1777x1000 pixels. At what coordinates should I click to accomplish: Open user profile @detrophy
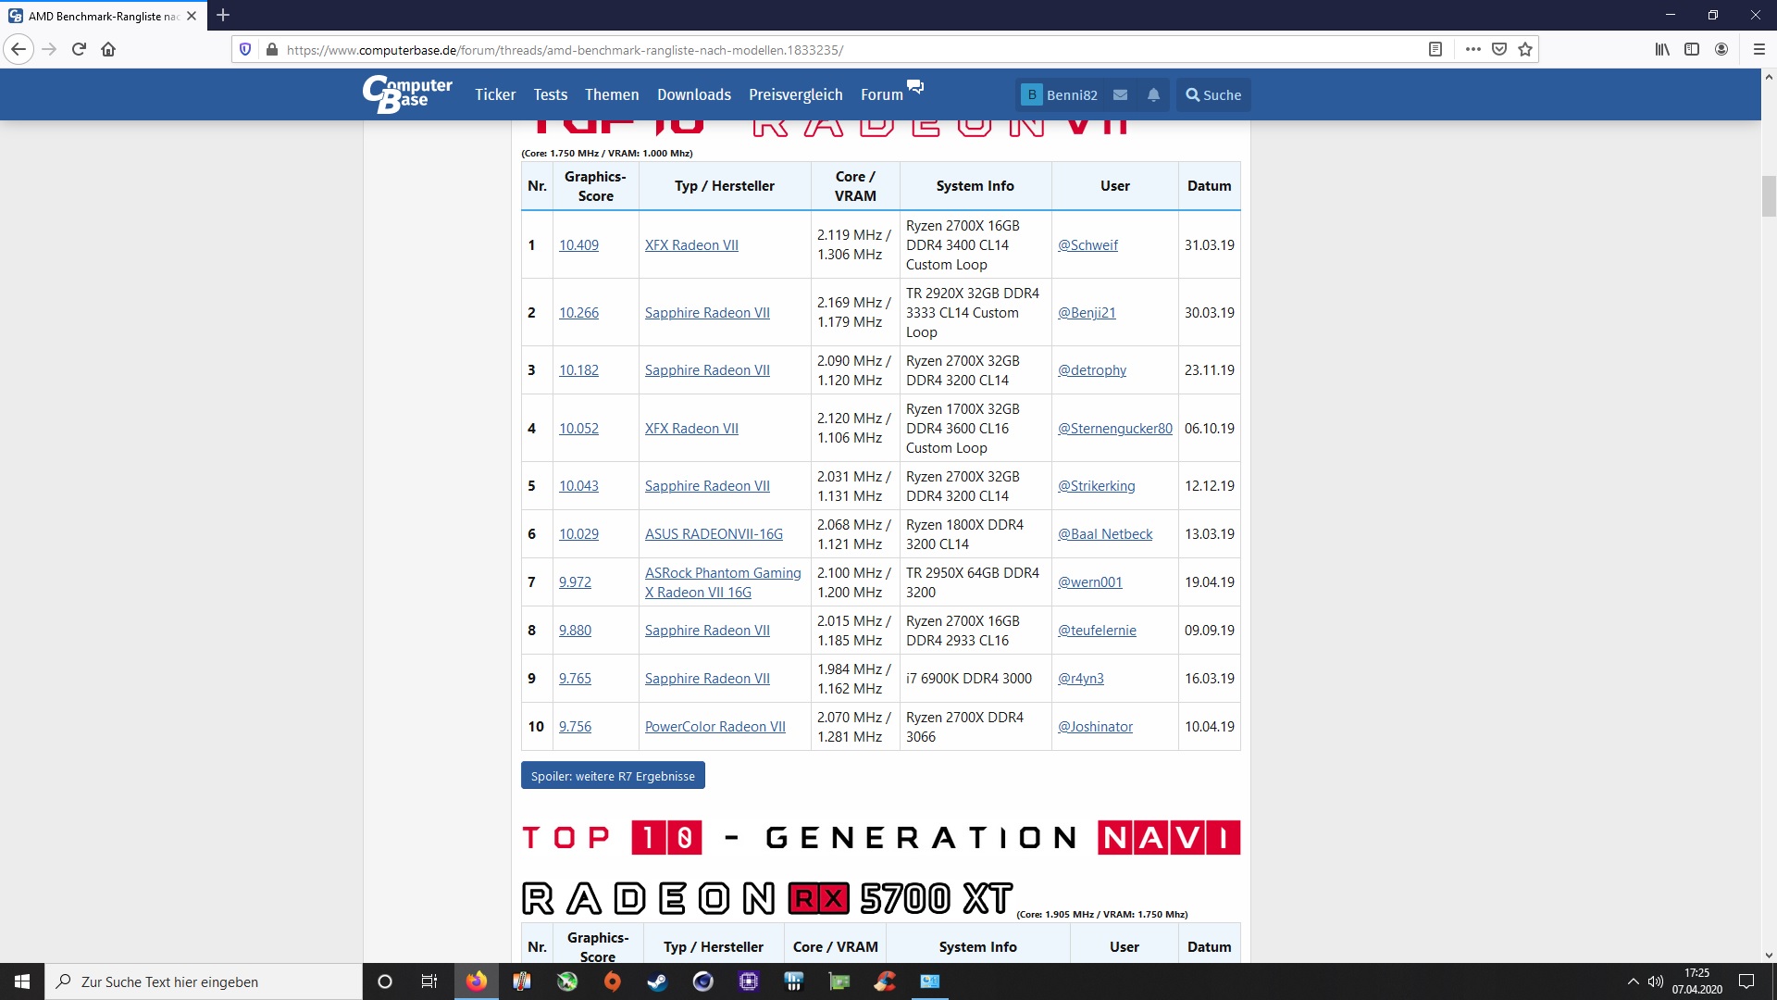point(1092,370)
